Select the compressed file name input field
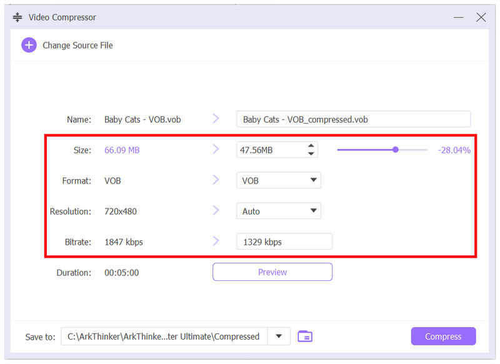The height and width of the screenshot is (364, 500). click(353, 119)
